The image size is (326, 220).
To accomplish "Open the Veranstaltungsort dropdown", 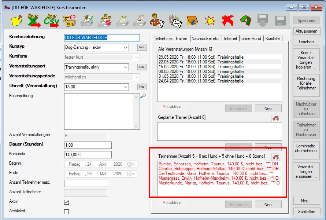I will [126, 67].
